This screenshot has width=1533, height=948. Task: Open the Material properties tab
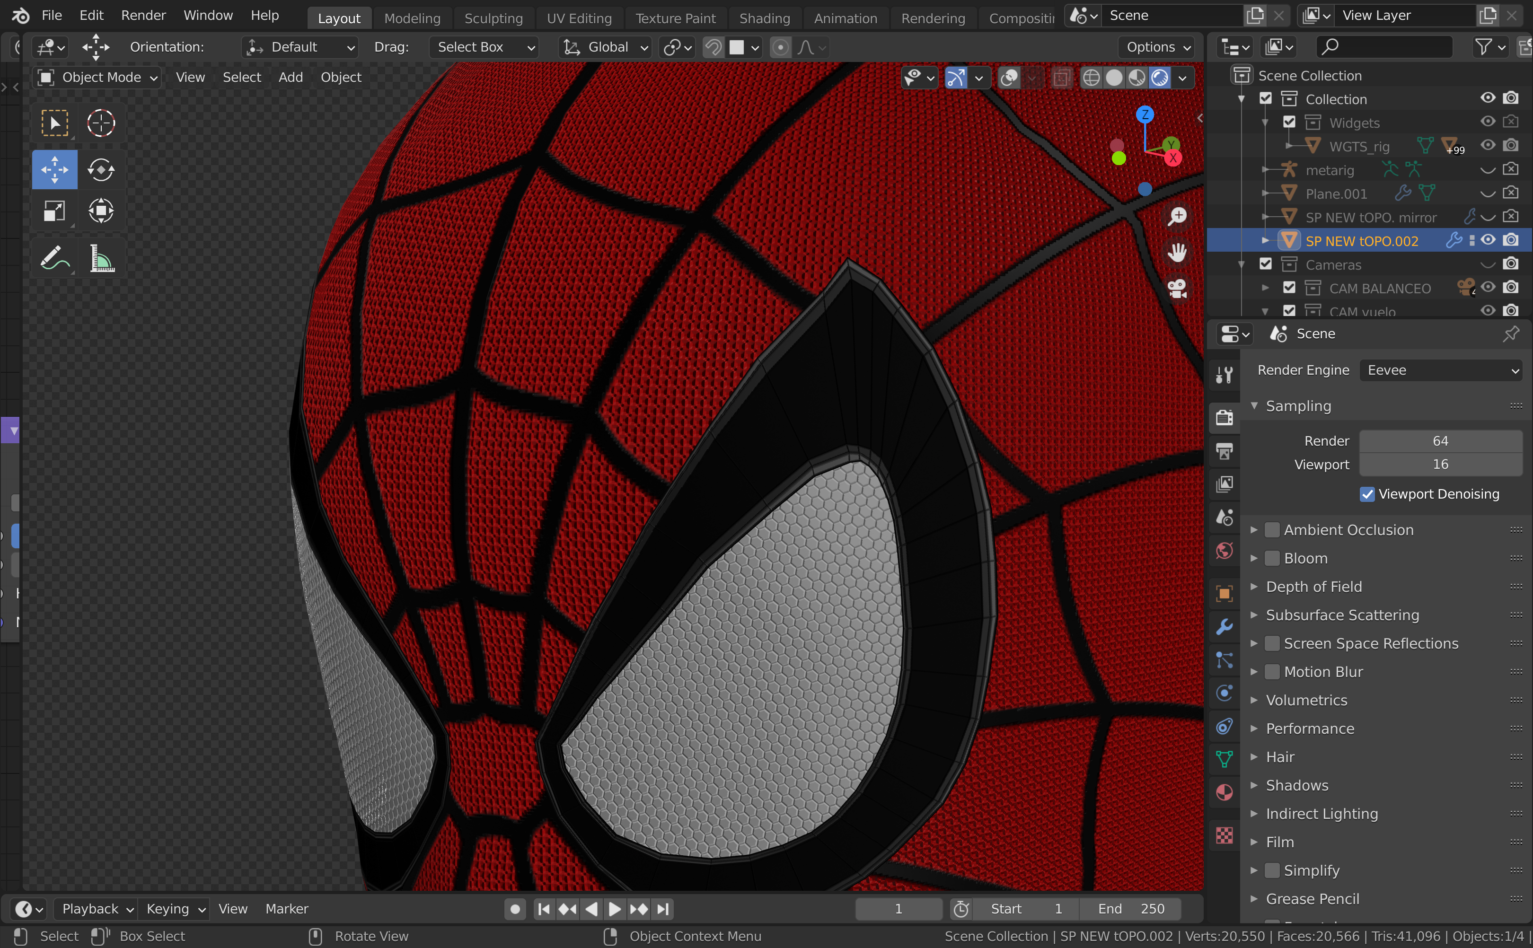point(1224,792)
